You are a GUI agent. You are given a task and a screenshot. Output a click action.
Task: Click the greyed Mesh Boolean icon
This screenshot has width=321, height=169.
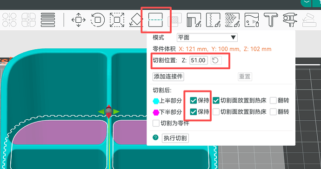coord(174,20)
